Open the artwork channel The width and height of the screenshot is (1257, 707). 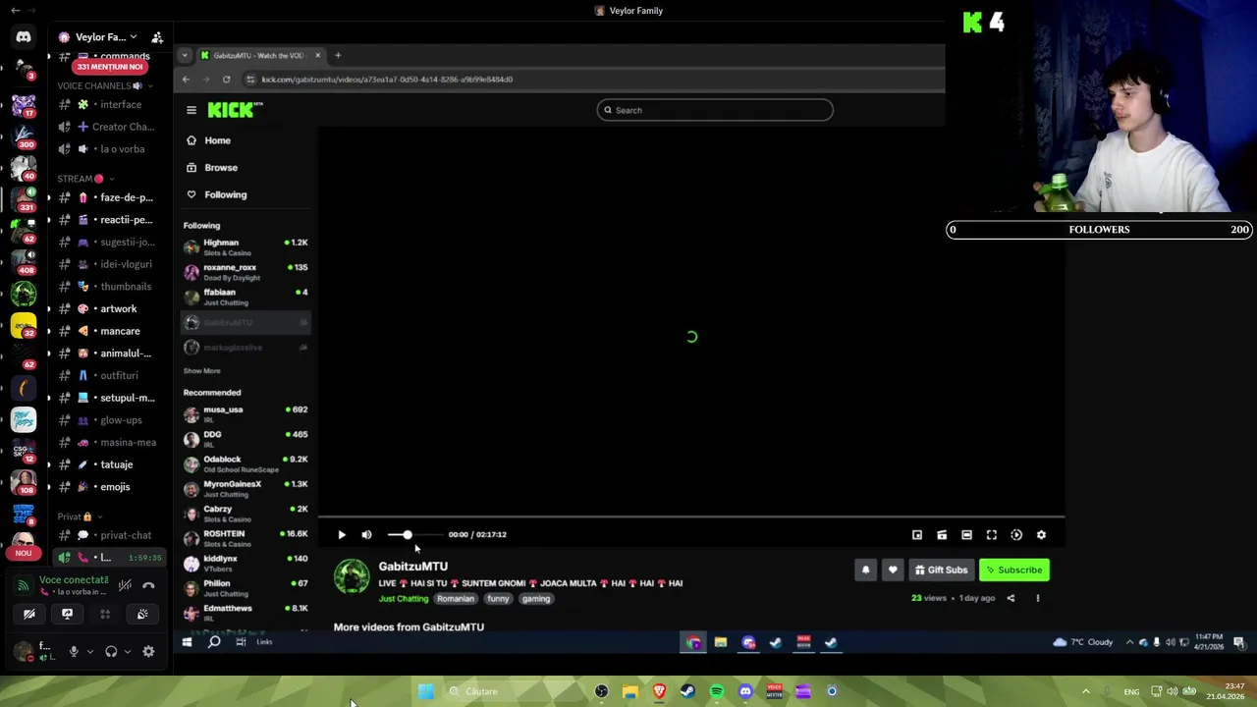click(x=110, y=308)
